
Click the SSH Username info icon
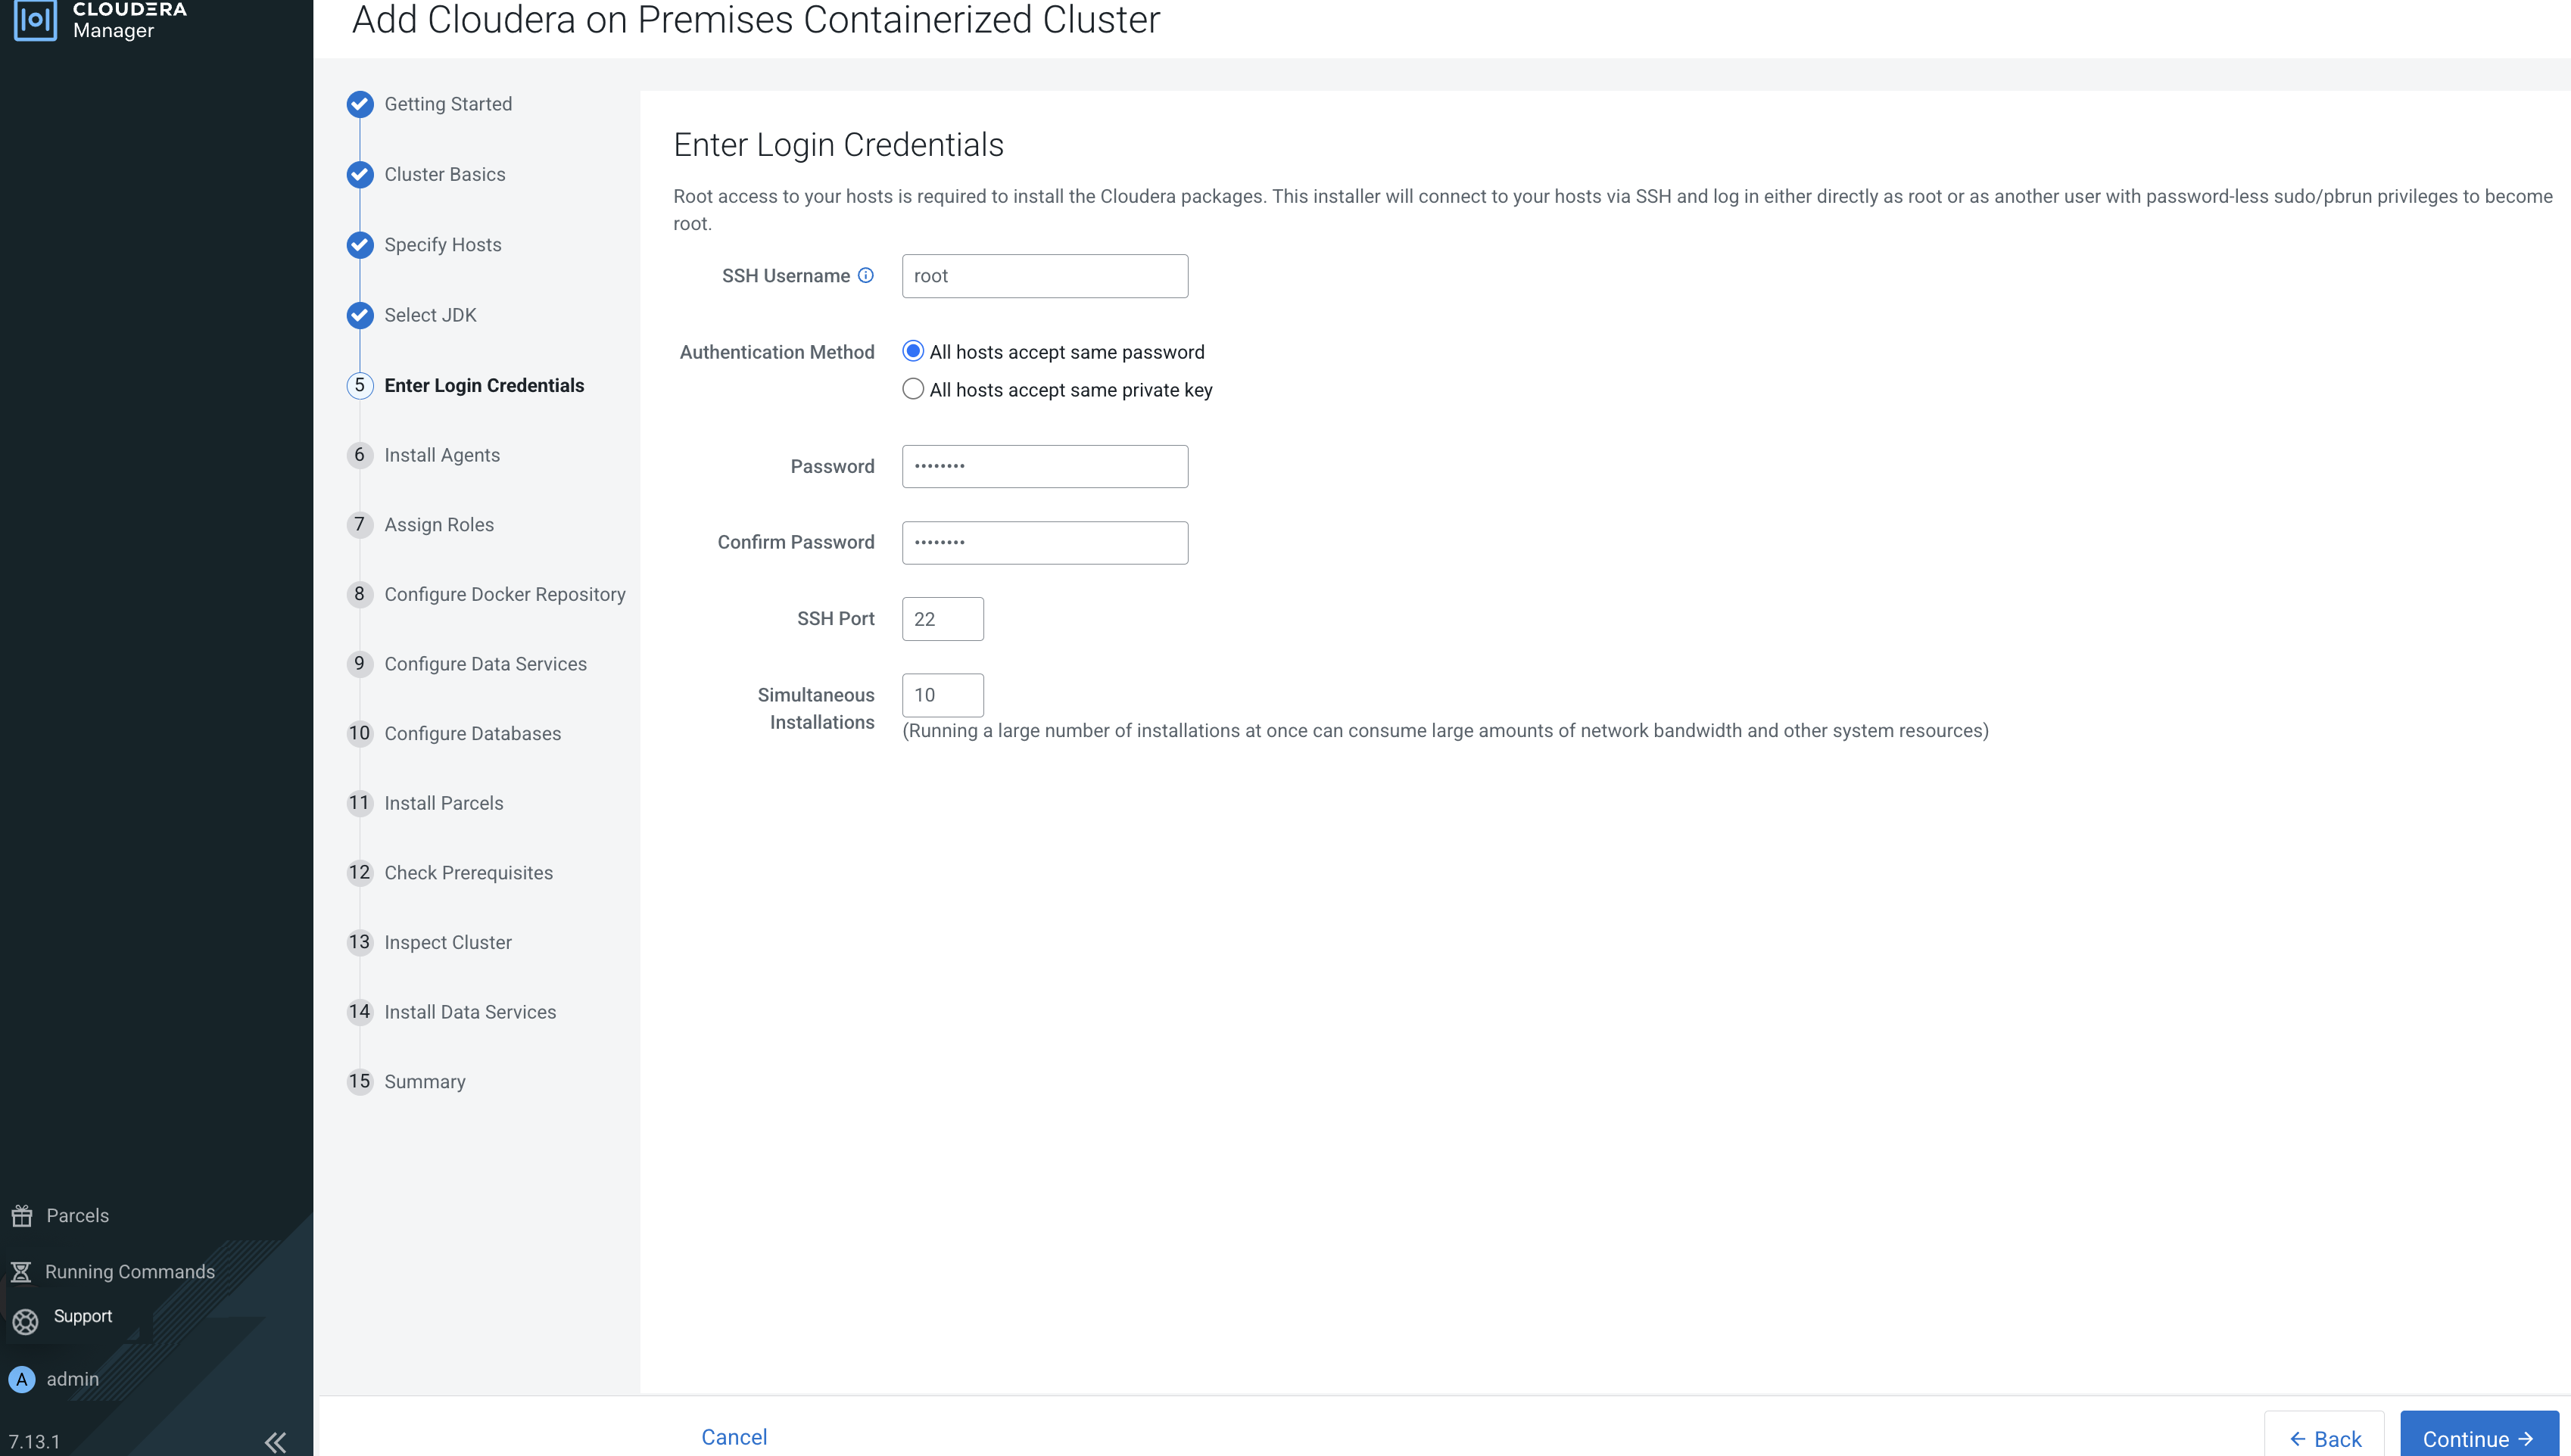(866, 276)
